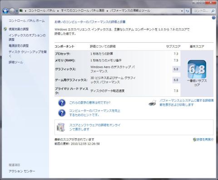Open スコアとソフトウェアの詳細をオンラインで表示 link
This screenshot has height=180, width=218.
tap(95, 127)
